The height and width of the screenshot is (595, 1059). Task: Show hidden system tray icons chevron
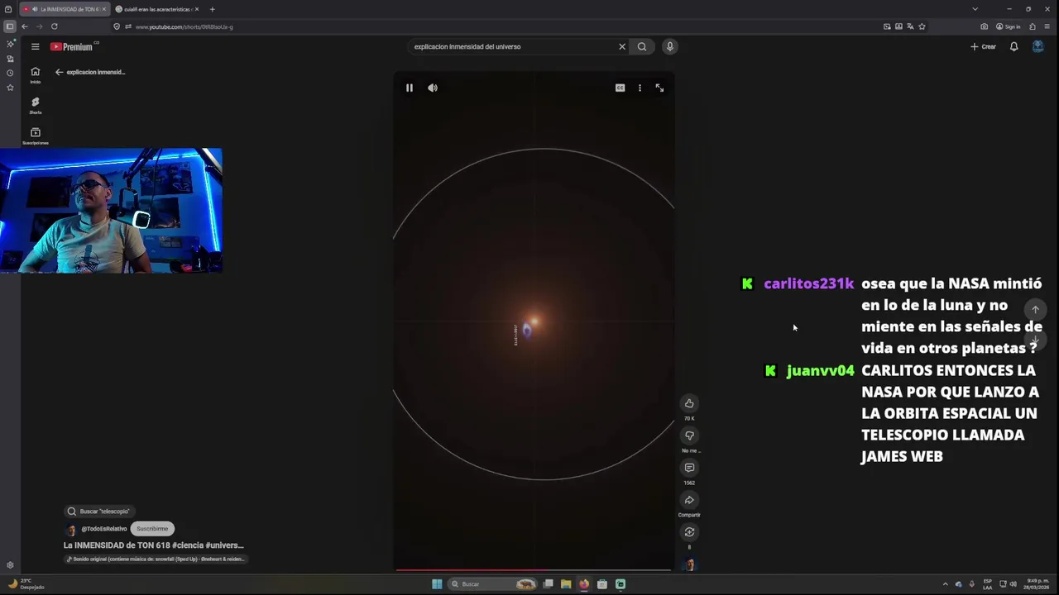coord(945,584)
